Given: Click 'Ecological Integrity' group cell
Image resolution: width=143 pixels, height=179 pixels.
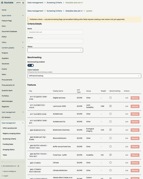Looking at the screenshot, I should (x=90, y=130).
